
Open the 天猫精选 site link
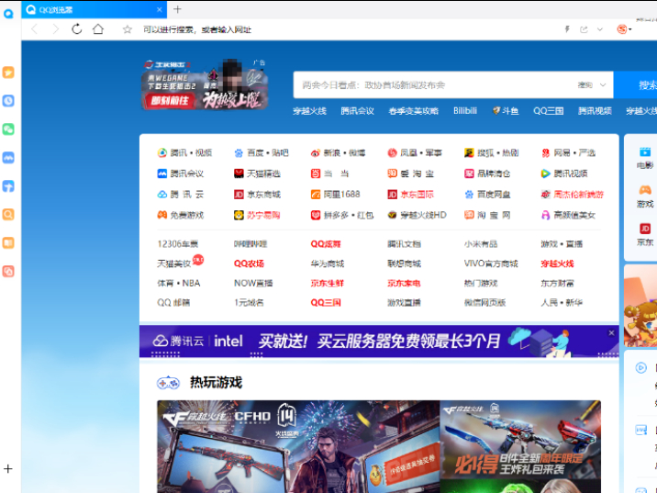coord(257,174)
